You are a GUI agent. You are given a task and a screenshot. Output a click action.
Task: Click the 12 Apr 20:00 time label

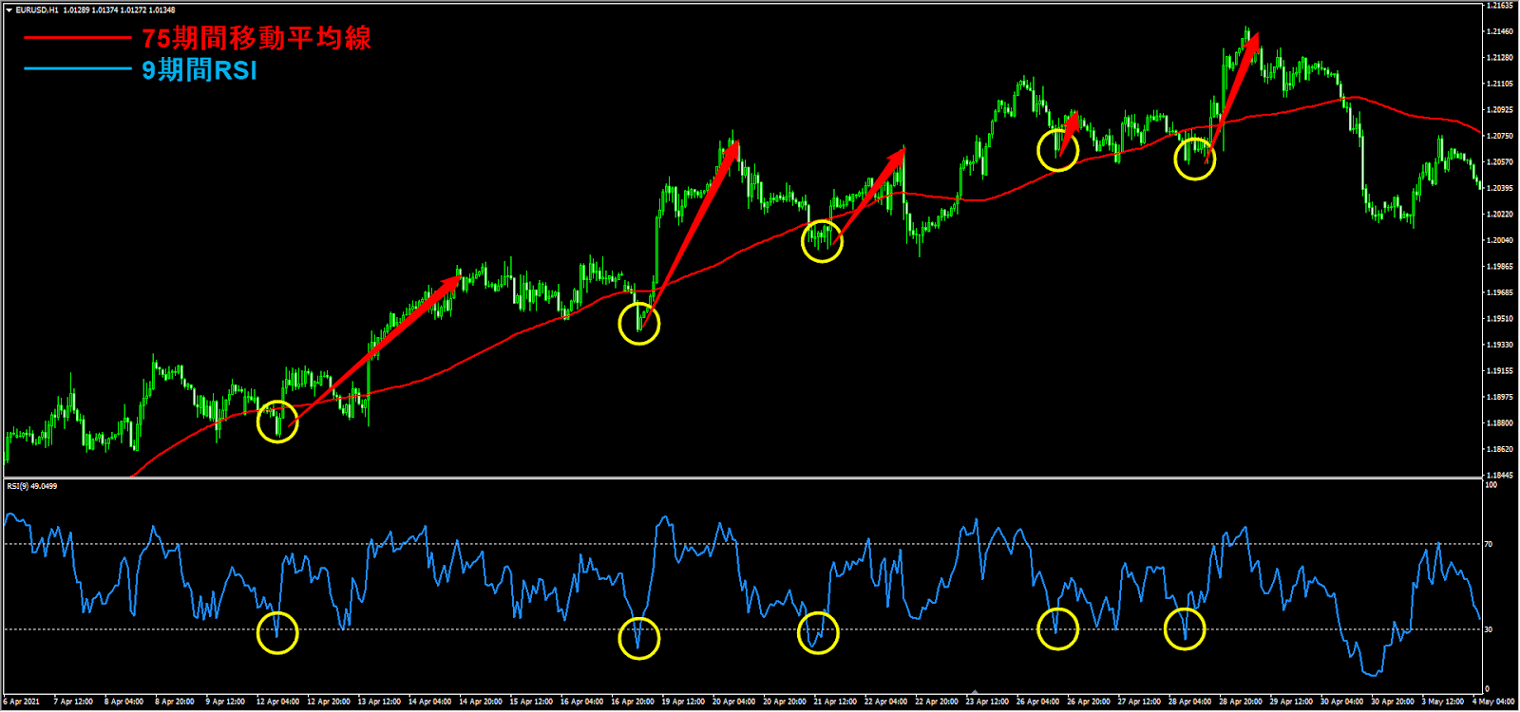click(329, 702)
